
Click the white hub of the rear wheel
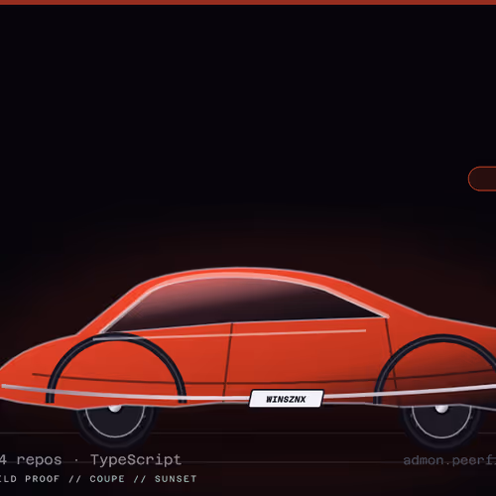coord(441,409)
